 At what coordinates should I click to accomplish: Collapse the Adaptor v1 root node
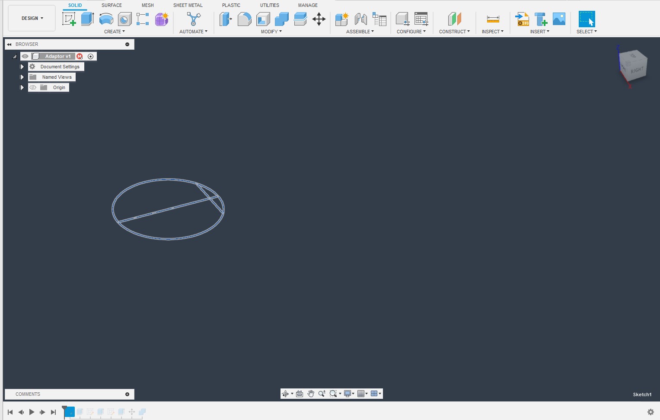(x=15, y=56)
